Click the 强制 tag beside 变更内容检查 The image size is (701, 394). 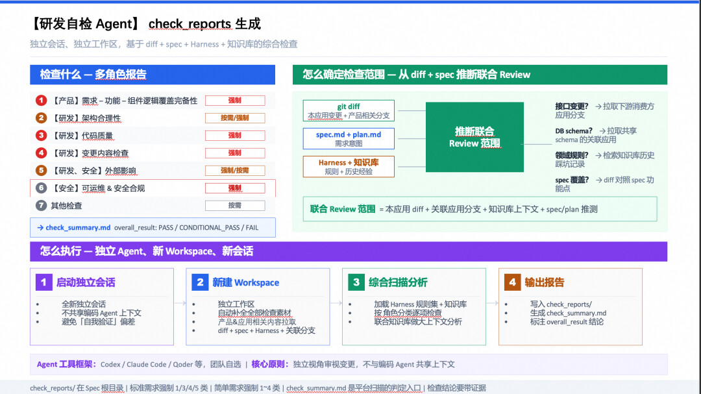pyautogui.click(x=235, y=153)
